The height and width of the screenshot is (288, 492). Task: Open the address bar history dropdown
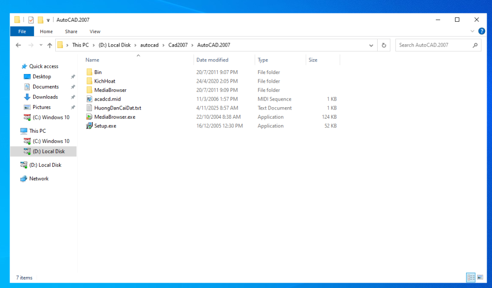point(371,45)
